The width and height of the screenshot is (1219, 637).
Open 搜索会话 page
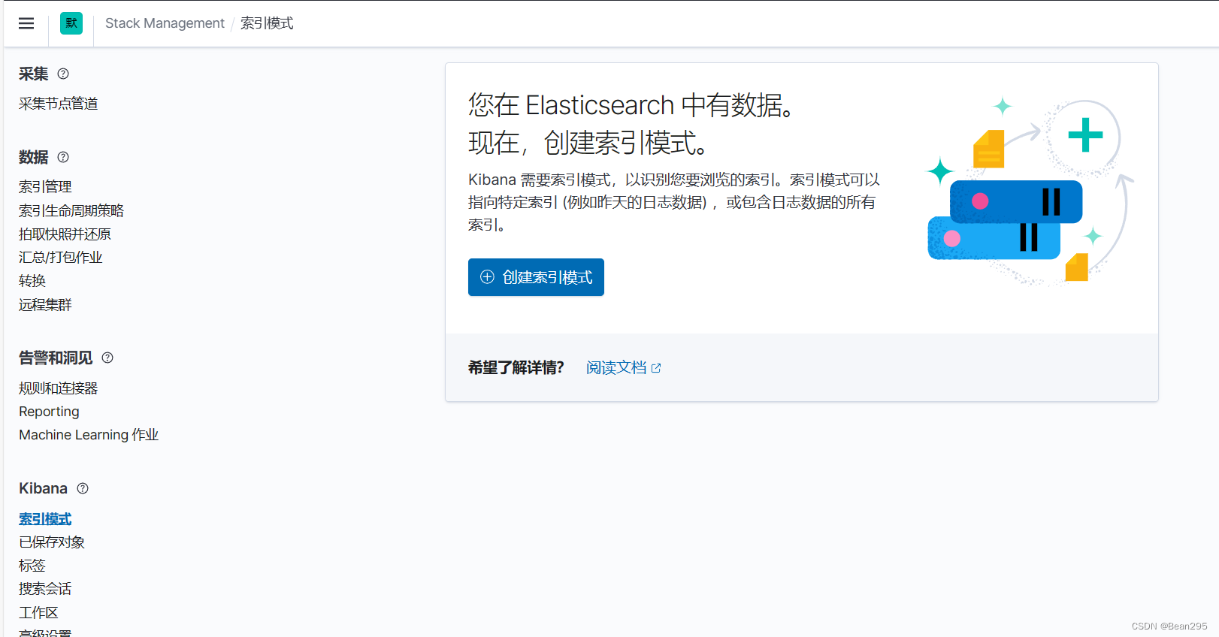[45, 589]
